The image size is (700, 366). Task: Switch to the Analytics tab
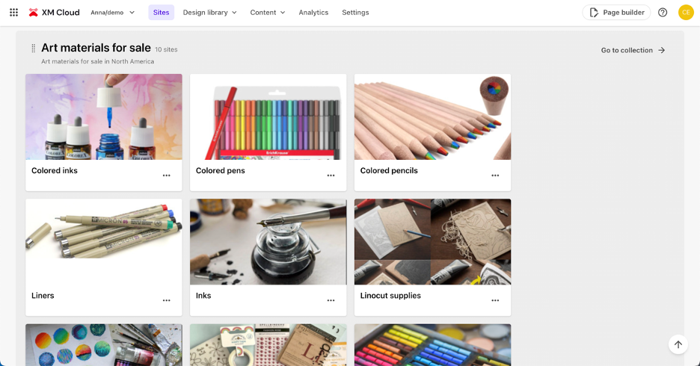(x=313, y=13)
